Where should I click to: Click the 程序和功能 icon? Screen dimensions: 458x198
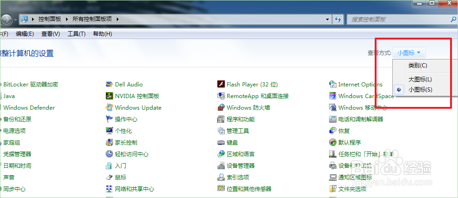point(221,119)
